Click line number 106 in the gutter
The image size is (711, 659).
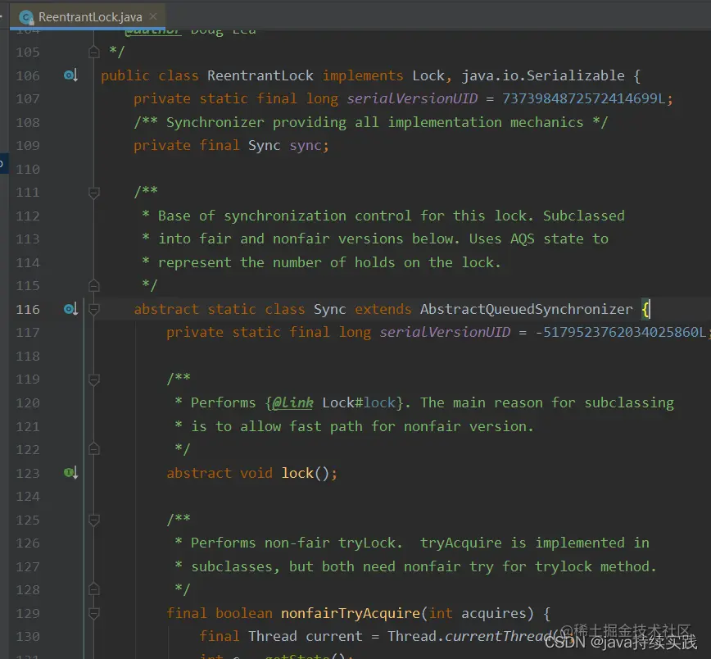point(28,75)
